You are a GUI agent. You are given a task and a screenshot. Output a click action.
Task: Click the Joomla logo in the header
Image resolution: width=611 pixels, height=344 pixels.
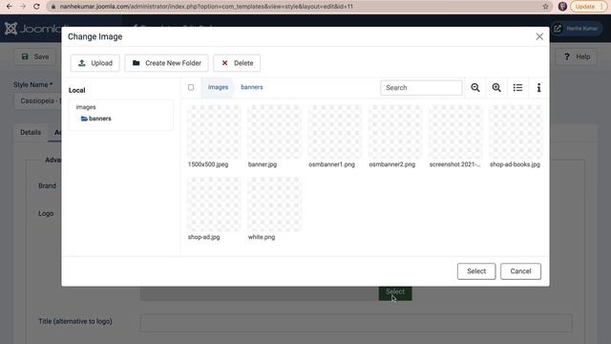click(32, 29)
